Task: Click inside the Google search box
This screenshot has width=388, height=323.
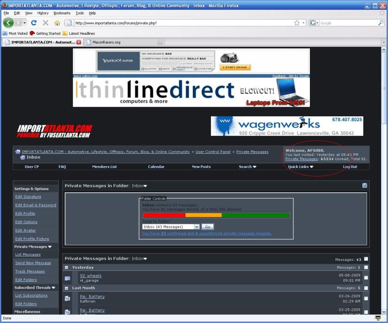Action: pyautogui.click(x=349, y=23)
